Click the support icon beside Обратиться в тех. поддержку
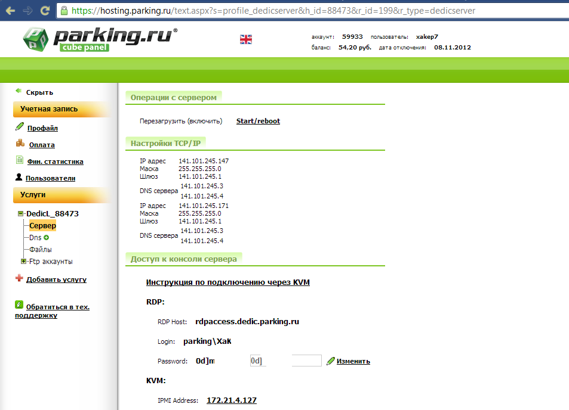The width and height of the screenshot is (569, 410). (x=19, y=305)
